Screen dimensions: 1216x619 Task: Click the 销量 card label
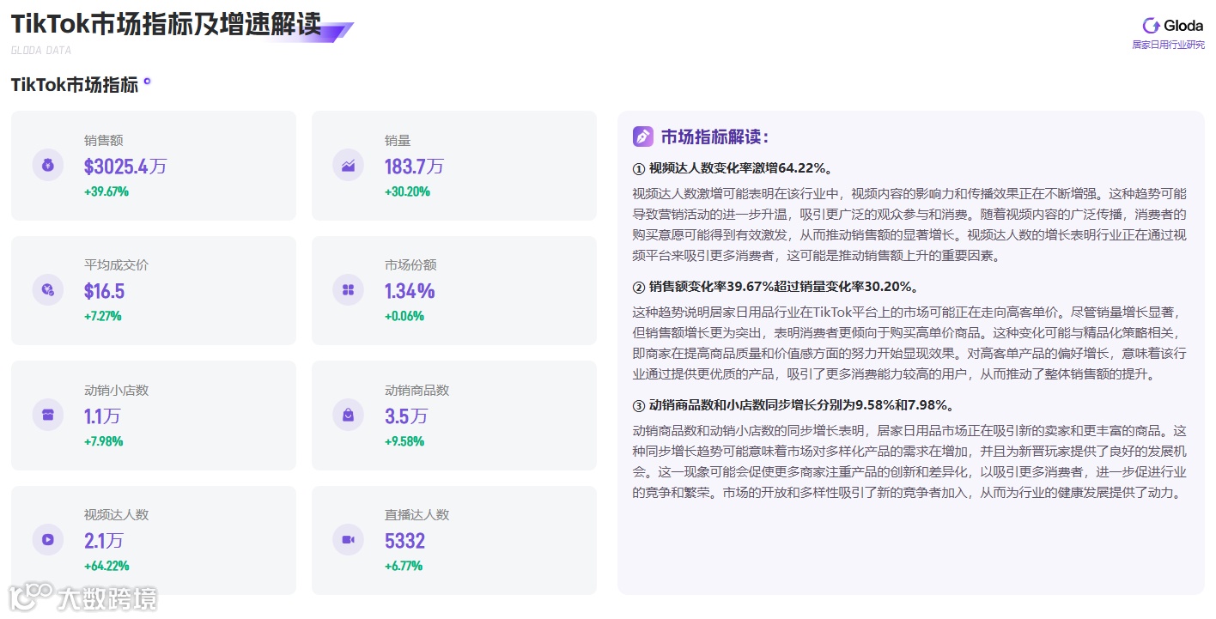(398, 140)
